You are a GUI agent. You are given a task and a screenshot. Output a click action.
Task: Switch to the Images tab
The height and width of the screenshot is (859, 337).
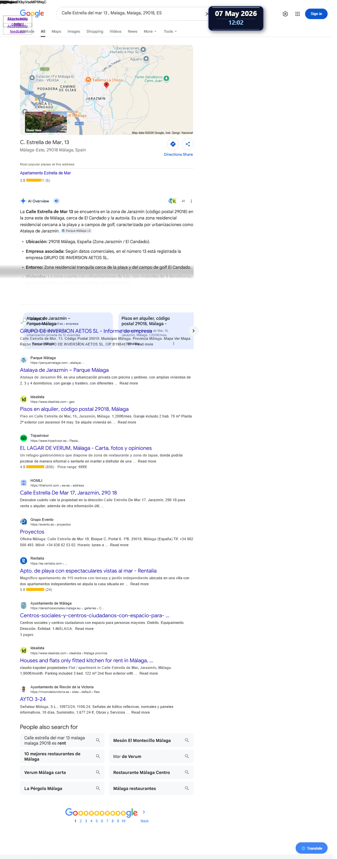(x=74, y=31)
